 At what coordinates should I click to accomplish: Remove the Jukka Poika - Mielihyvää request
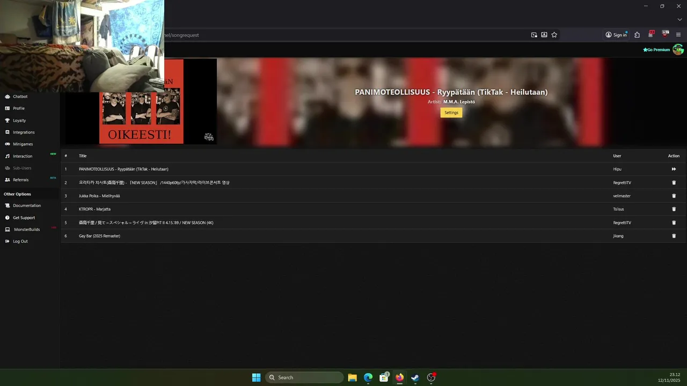click(674, 196)
